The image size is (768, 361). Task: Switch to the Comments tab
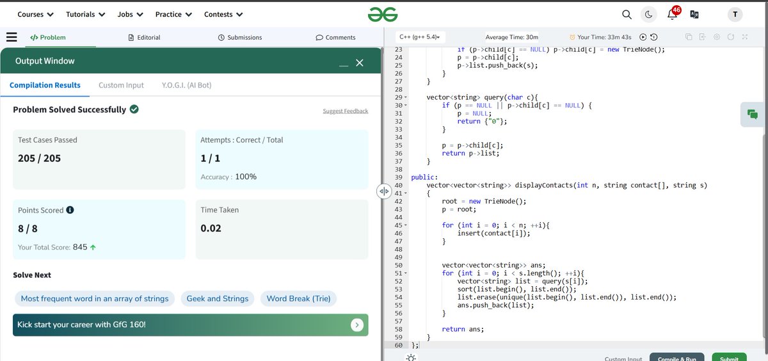point(336,37)
